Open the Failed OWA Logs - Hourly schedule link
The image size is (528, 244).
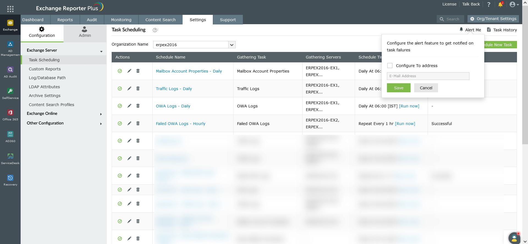click(x=181, y=124)
